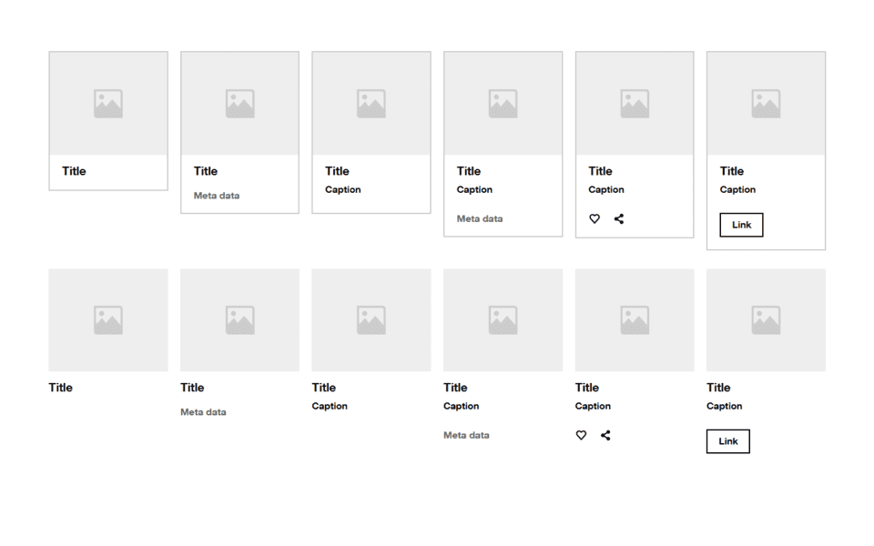Click the Title text on the first bordered card
The width and height of the screenshot is (874, 546).
[73, 171]
